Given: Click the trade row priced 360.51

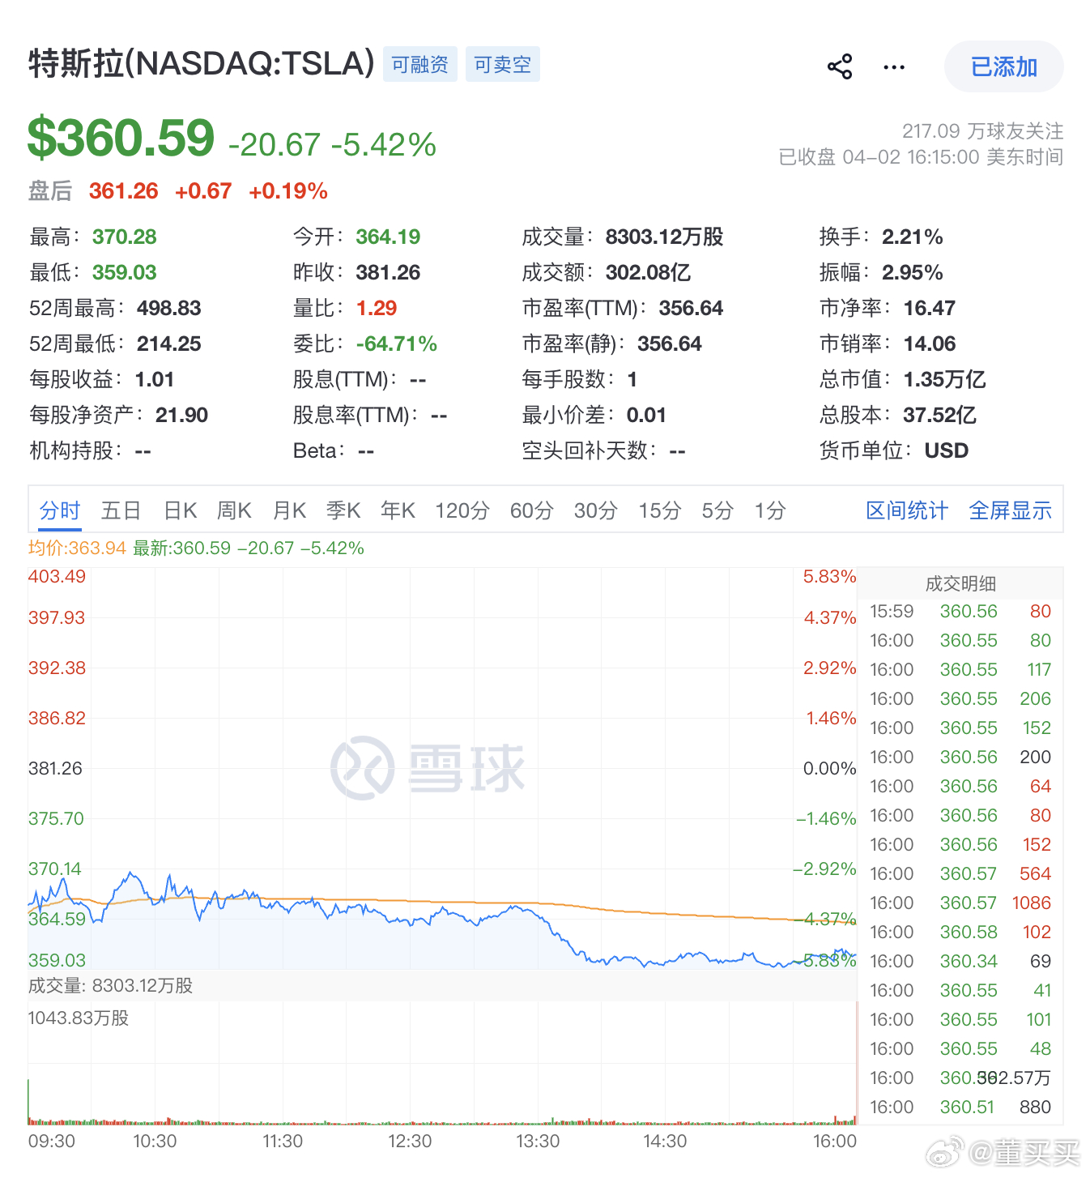Looking at the screenshot, I should coord(960,1108).
